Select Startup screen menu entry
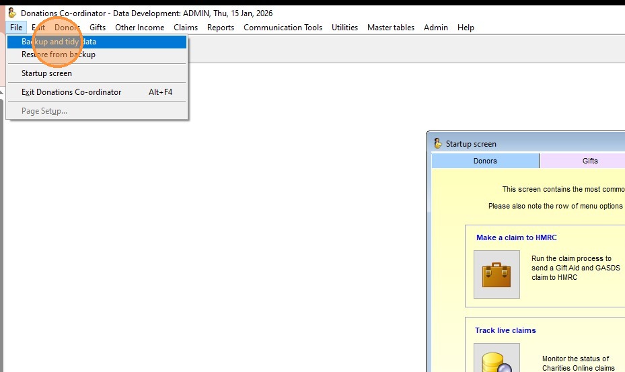The width and height of the screenshot is (625, 372). click(x=97, y=73)
